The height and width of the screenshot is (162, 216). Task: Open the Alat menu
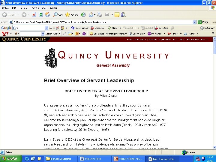44,8
